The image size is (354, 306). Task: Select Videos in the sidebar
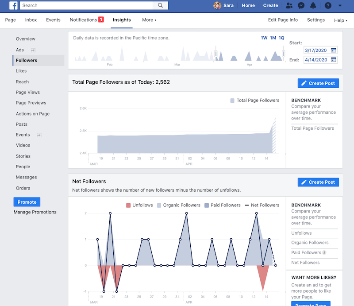23,145
